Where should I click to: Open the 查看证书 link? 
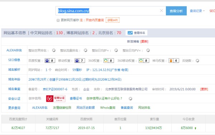[x=76, y=98]
